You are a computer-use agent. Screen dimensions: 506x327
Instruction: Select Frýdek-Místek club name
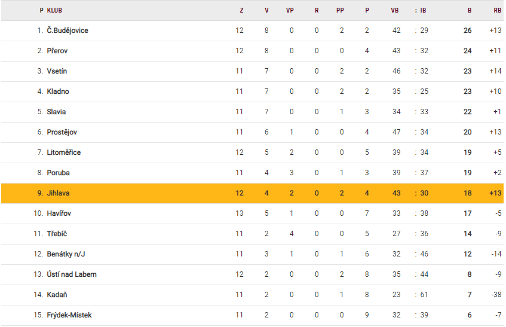pos(69,315)
